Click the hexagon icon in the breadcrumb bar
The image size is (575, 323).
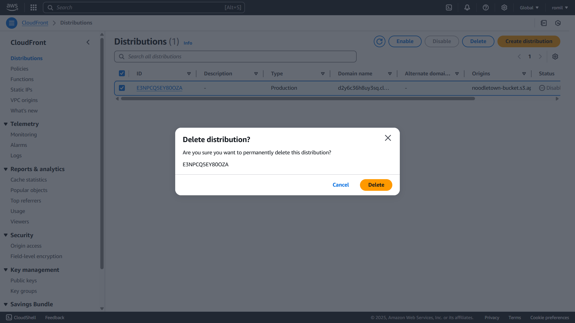coord(558,23)
